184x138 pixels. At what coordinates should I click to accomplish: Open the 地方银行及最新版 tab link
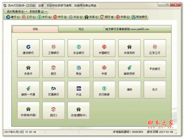tap(127, 29)
